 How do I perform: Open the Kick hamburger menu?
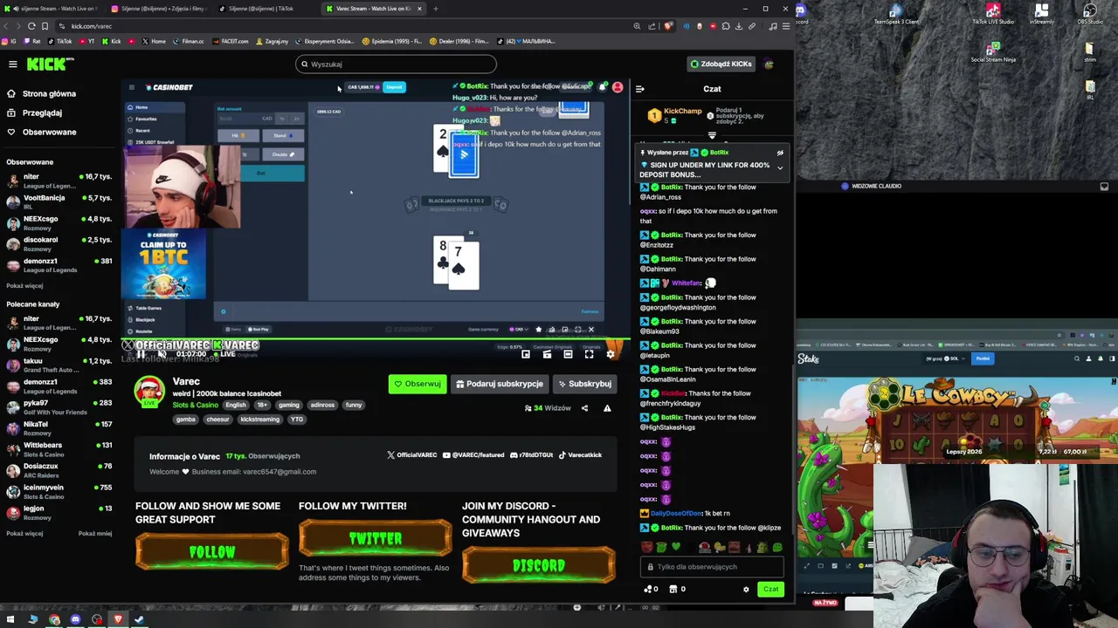[x=12, y=64]
